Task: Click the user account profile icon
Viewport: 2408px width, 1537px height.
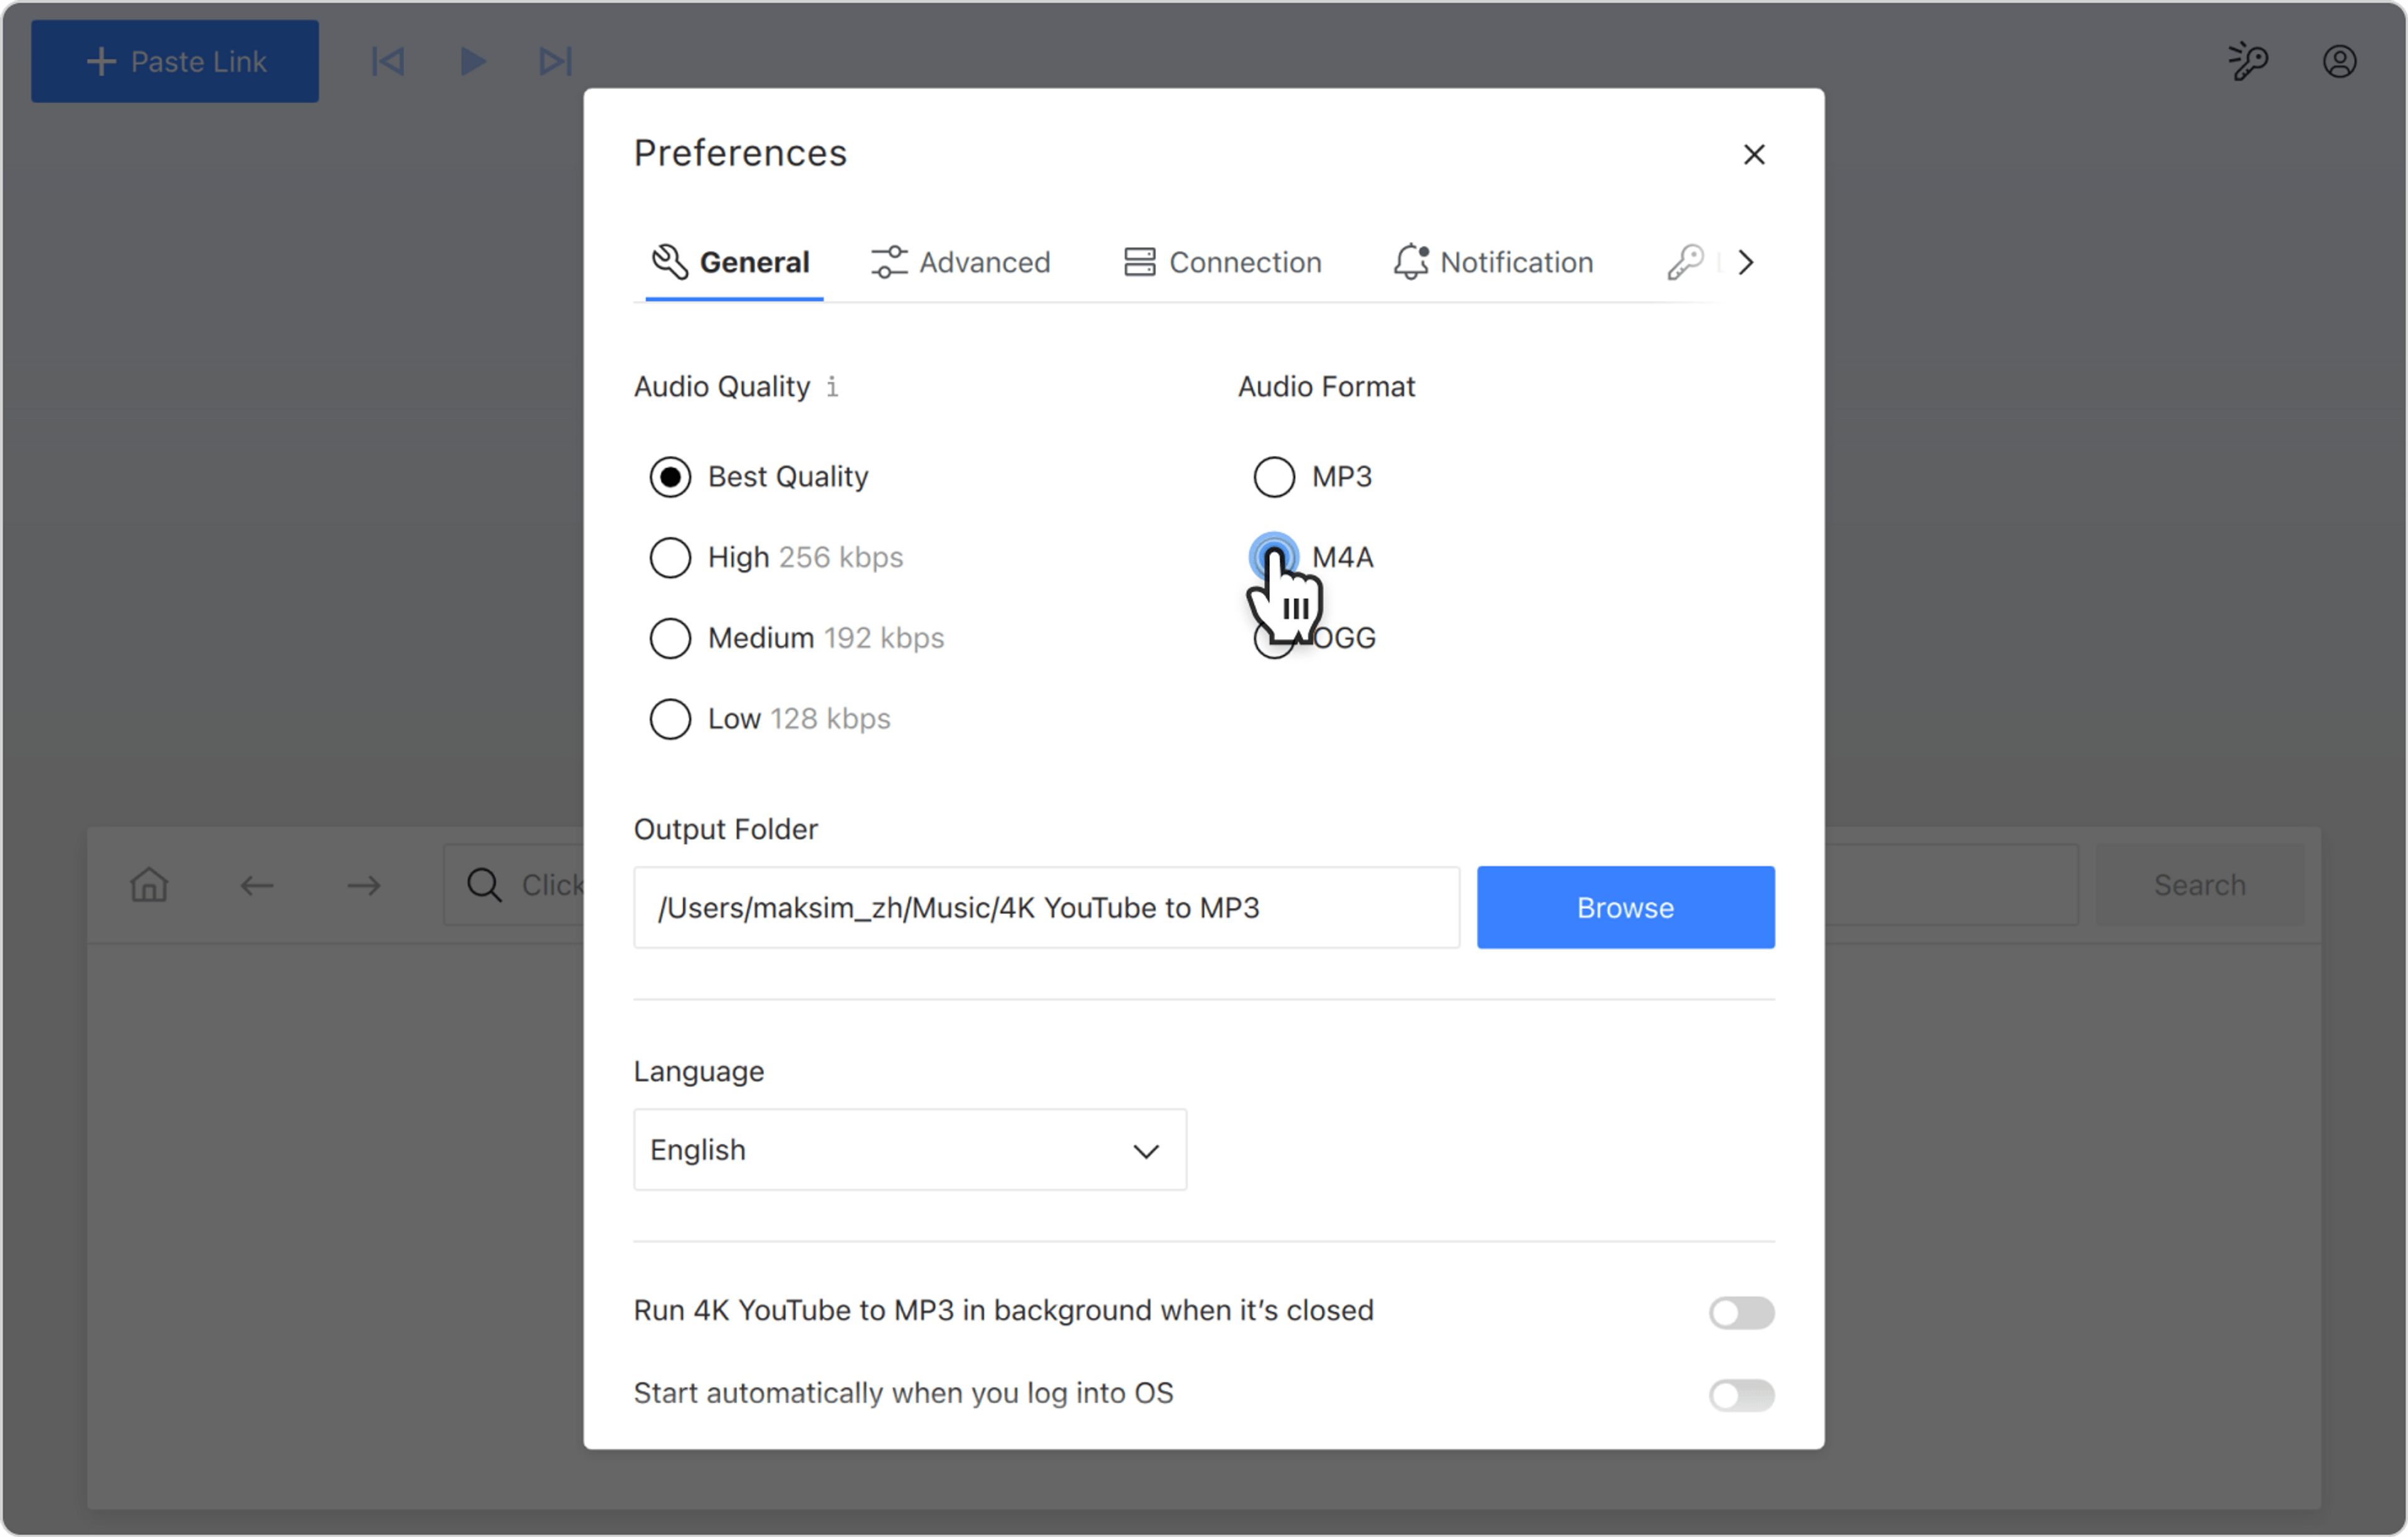Action: [2339, 61]
